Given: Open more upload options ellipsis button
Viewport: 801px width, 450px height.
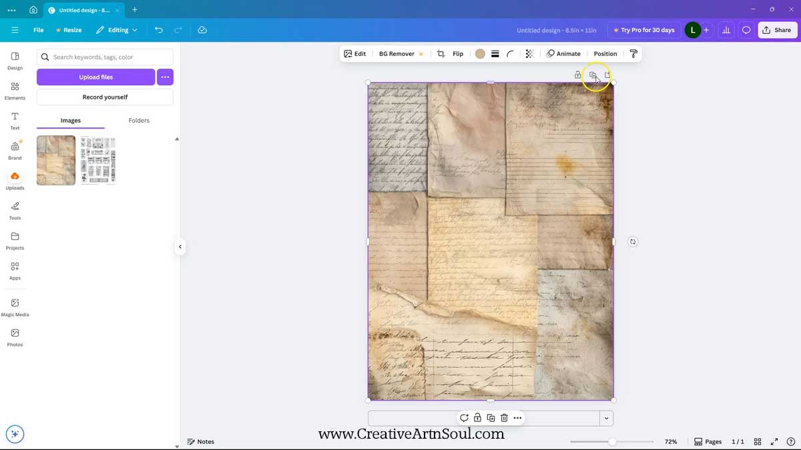Looking at the screenshot, I should coord(165,77).
